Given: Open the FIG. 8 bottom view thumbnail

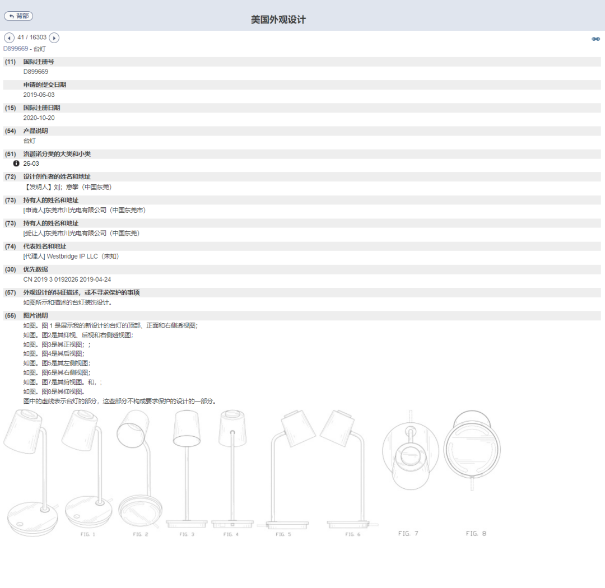Looking at the screenshot, I should point(472,473).
